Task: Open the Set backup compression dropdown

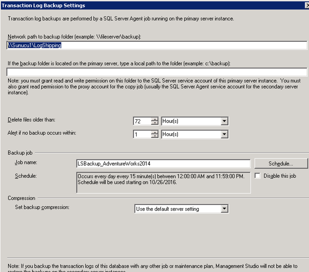Action: point(224,209)
